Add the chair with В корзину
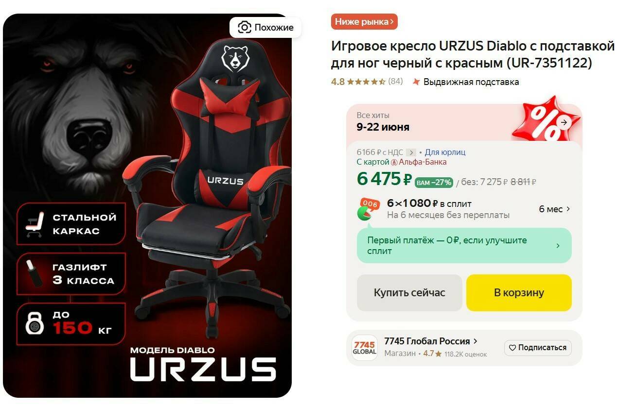Image resolution: width=618 pixels, height=407 pixels. tap(519, 293)
